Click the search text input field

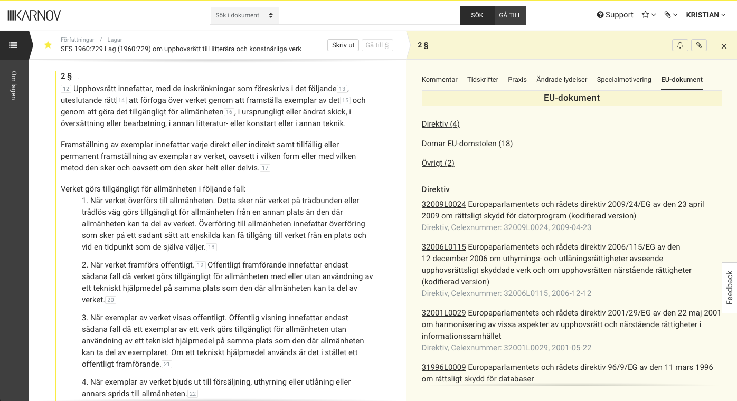(x=370, y=15)
